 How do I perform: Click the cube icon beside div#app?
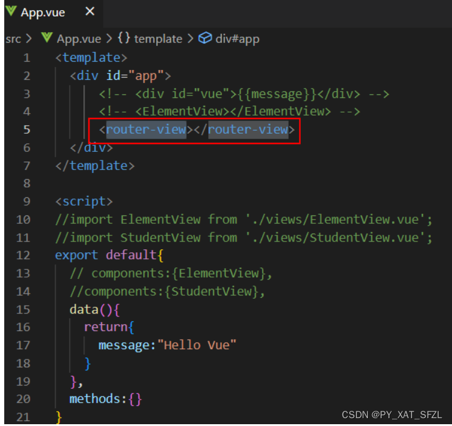point(205,38)
